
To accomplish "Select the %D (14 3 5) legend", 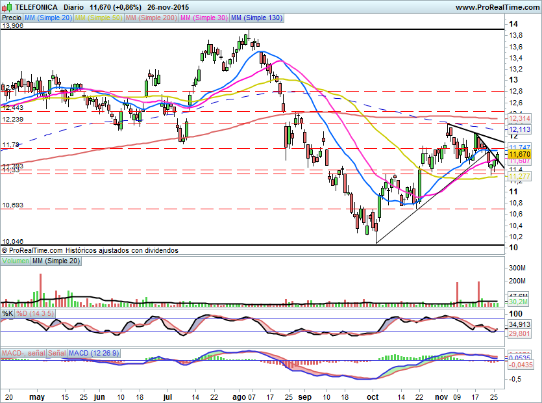I will tap(35, 314).
